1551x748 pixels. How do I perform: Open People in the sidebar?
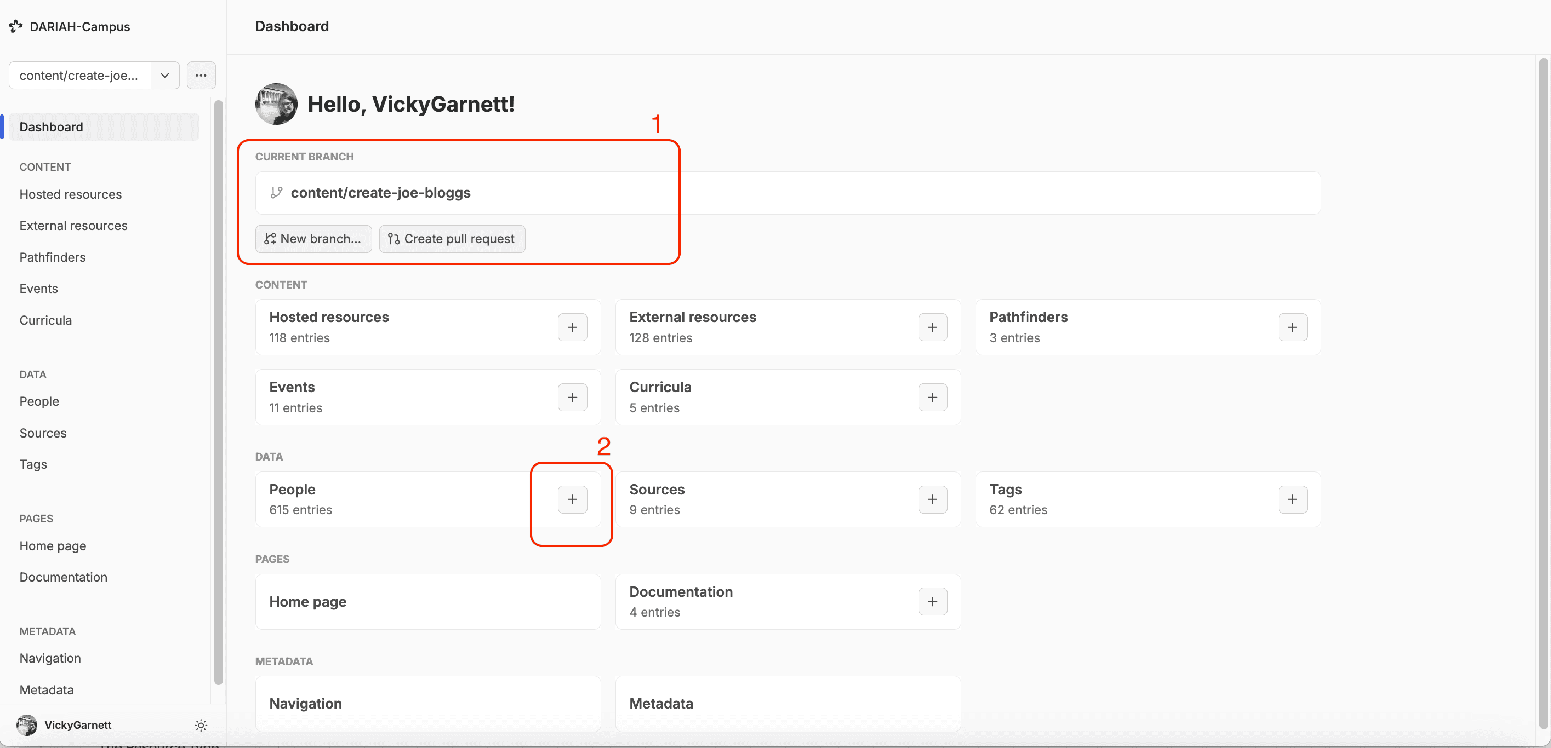[39, 401]
